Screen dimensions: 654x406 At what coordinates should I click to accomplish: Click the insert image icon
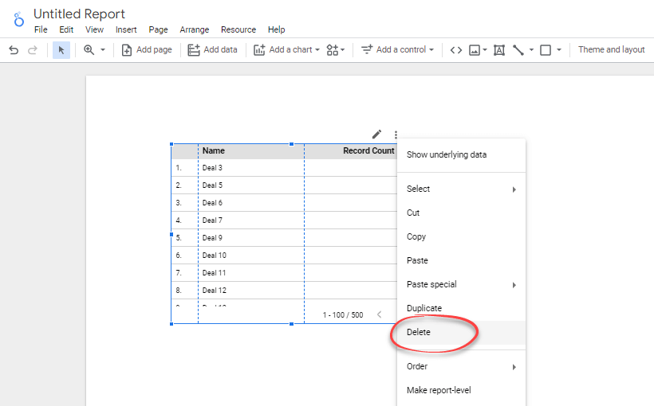tap(475, 50)
